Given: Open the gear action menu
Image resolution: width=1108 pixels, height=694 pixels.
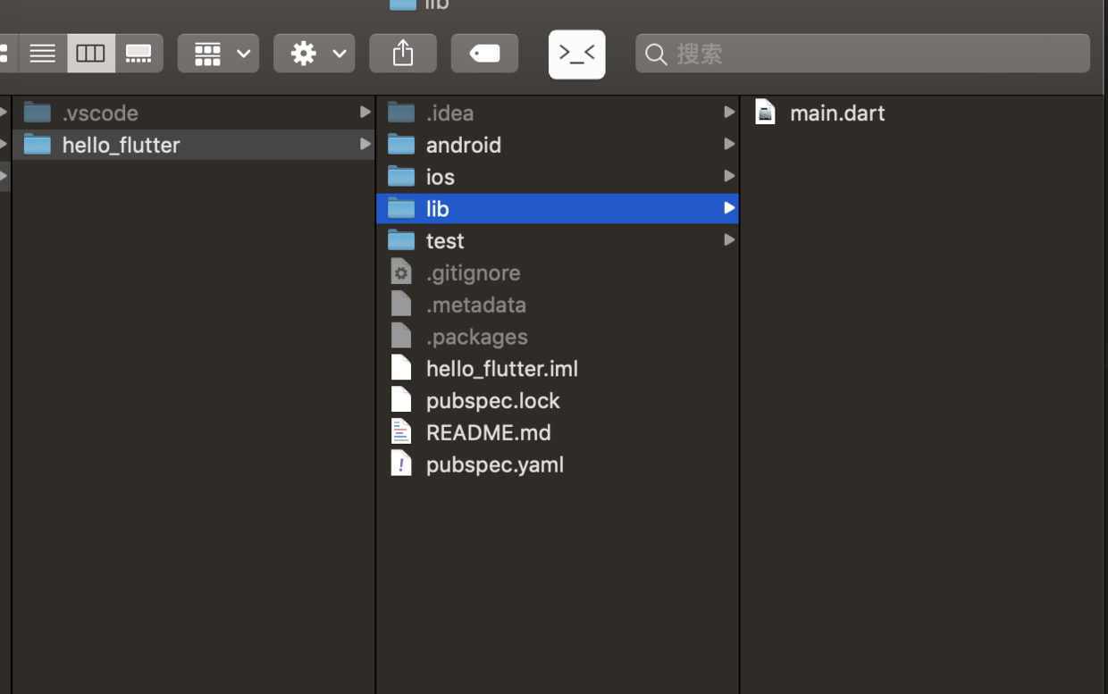Looking at the screenshot, I should (314, 54).
